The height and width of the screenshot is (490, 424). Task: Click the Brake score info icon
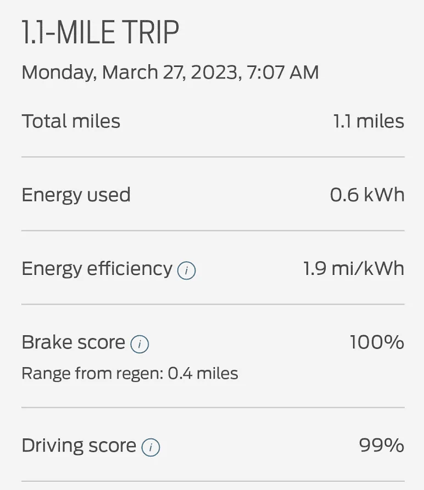[x=140, y=344]
